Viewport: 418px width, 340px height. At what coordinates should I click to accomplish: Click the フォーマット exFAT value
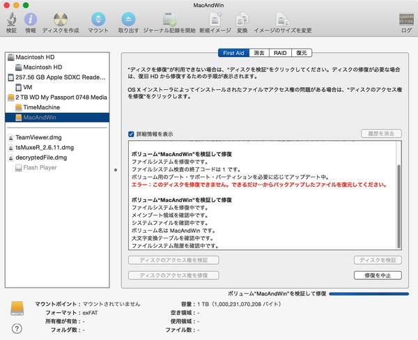coord(90,313)
